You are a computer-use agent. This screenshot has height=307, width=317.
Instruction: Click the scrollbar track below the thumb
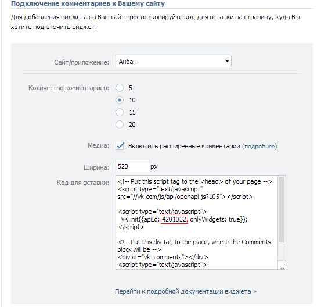[282, 251]
